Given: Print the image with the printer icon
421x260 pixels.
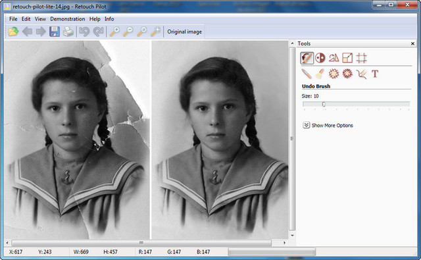Looking at the screenshot, I should 68,32.
